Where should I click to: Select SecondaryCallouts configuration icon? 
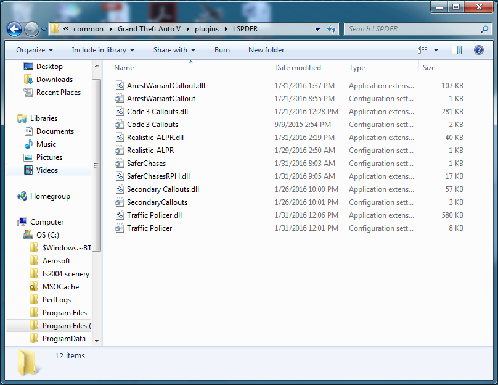point(120,202)
